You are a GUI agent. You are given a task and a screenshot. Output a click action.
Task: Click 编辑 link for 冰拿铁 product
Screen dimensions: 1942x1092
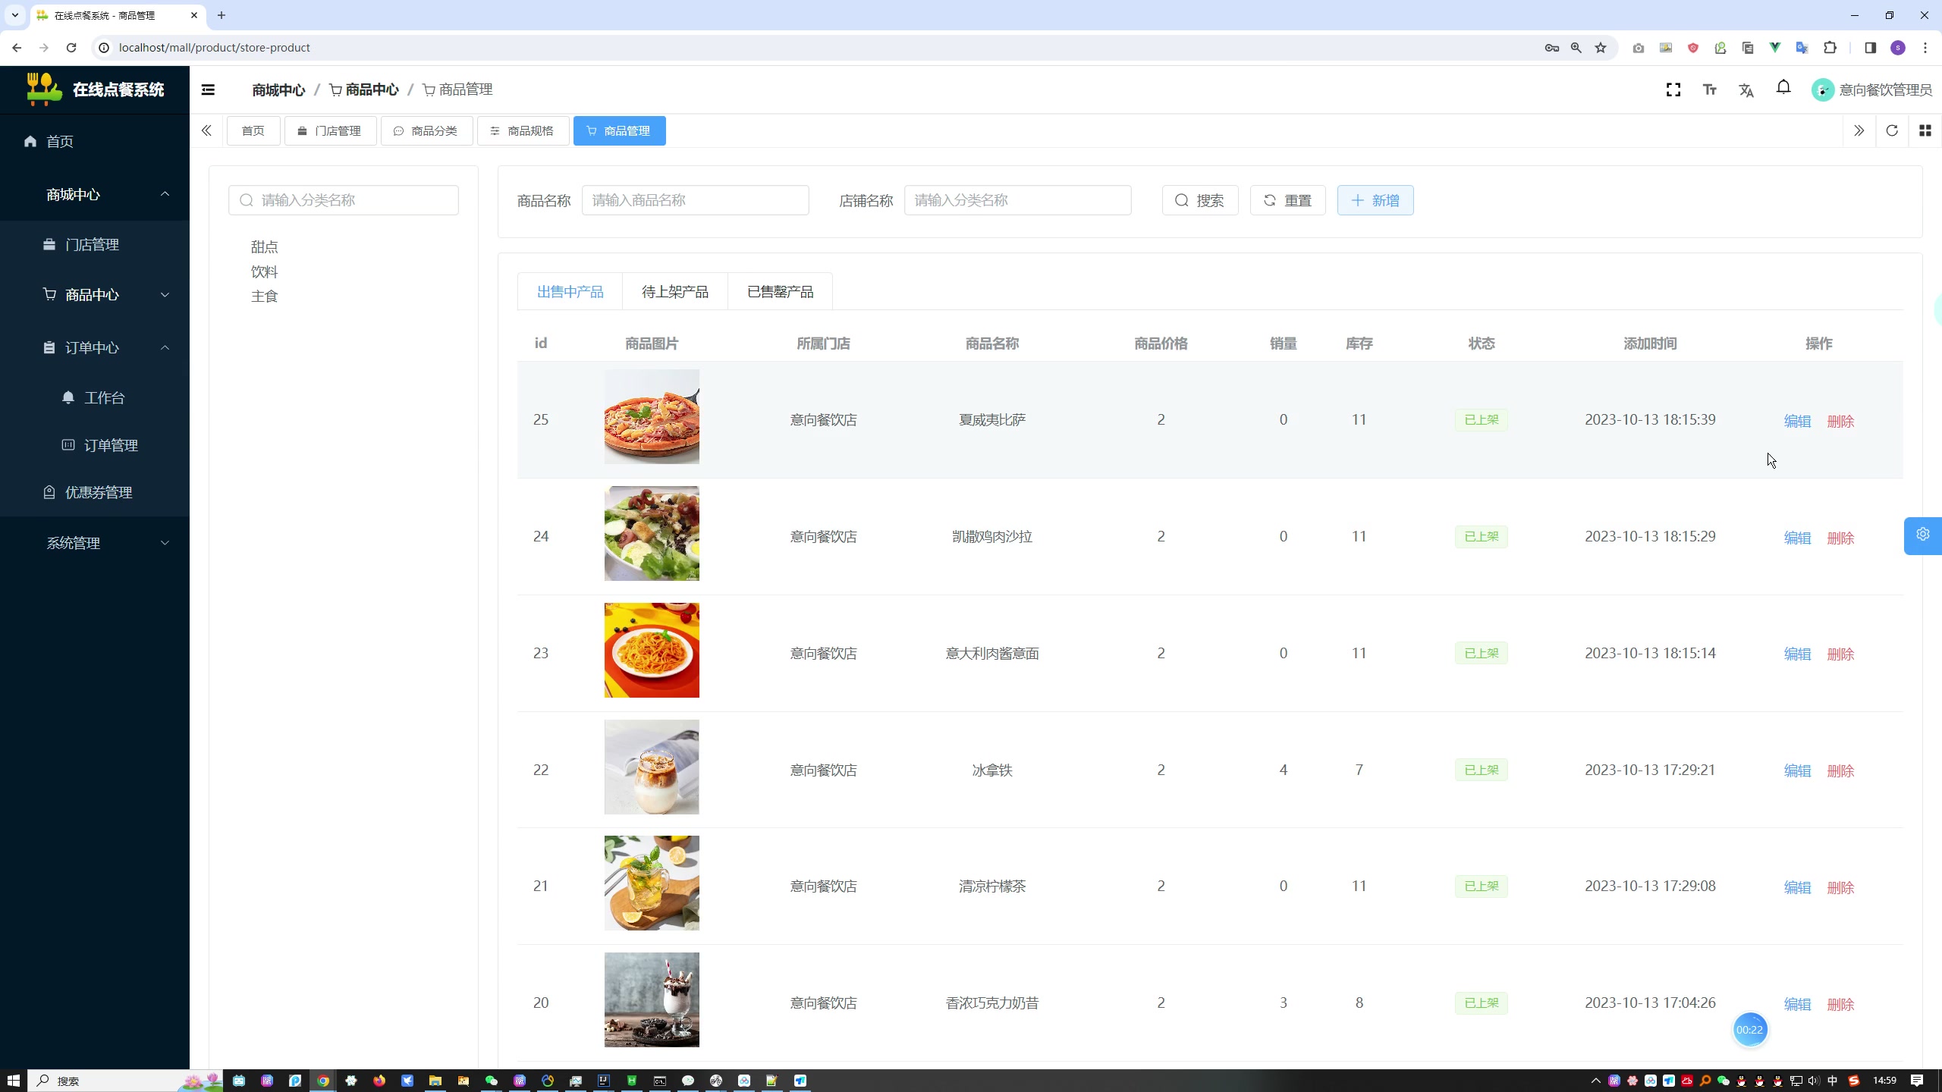[1798, 770]
